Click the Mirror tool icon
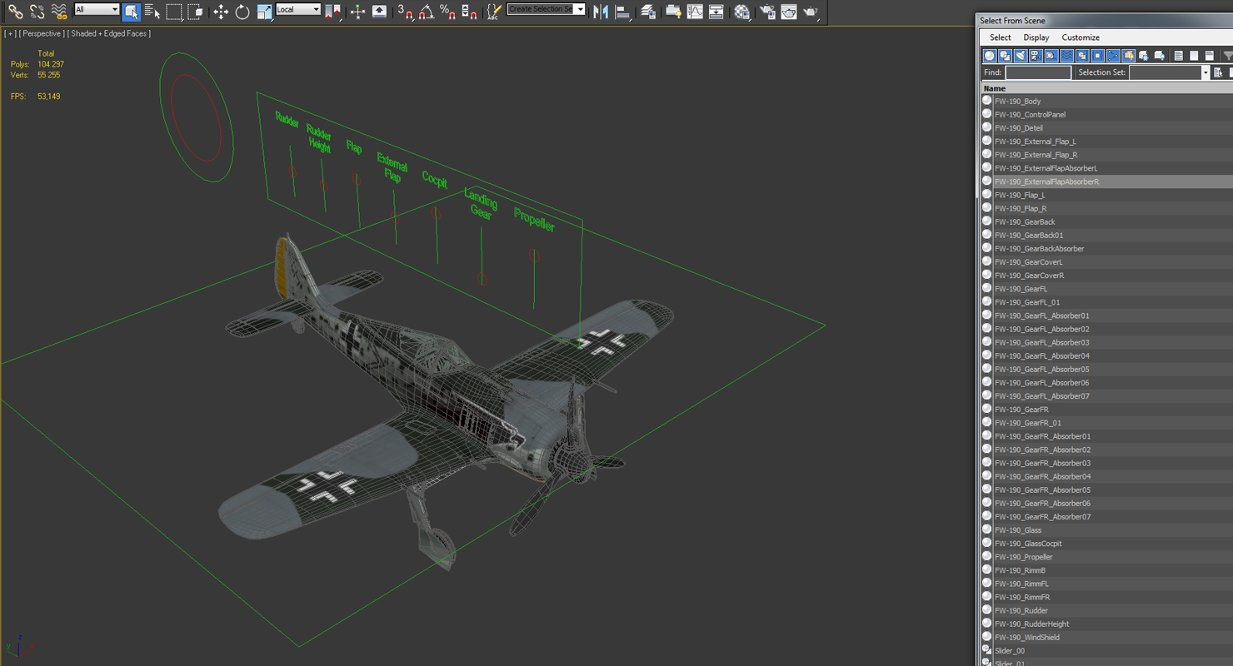 click(x=601, y=12)
